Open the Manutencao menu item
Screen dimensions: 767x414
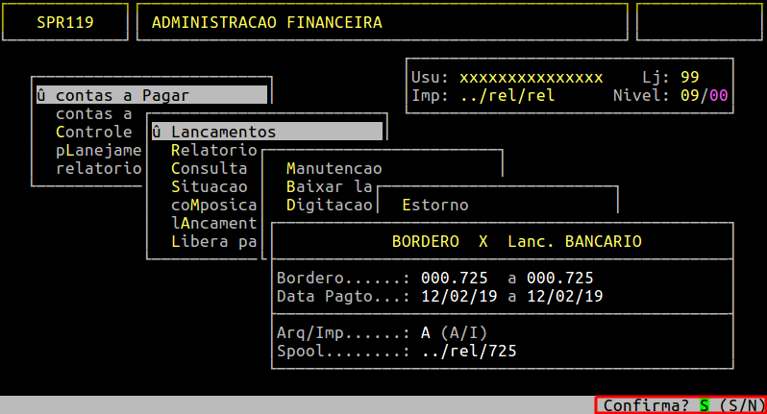(x=334, y=168)
